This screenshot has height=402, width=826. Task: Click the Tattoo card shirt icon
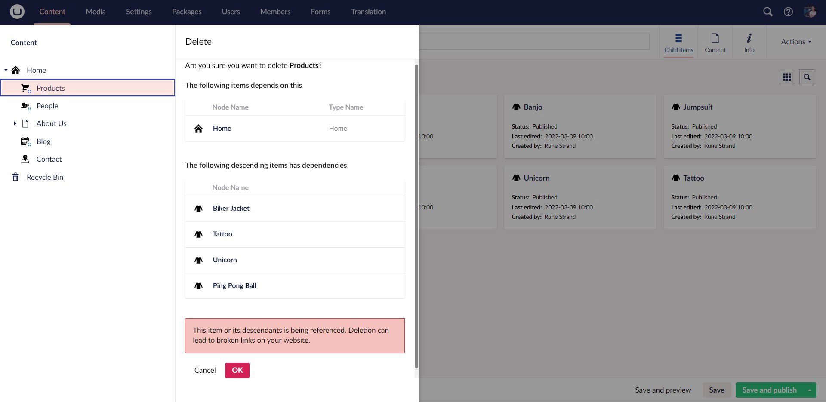[676, 178]
